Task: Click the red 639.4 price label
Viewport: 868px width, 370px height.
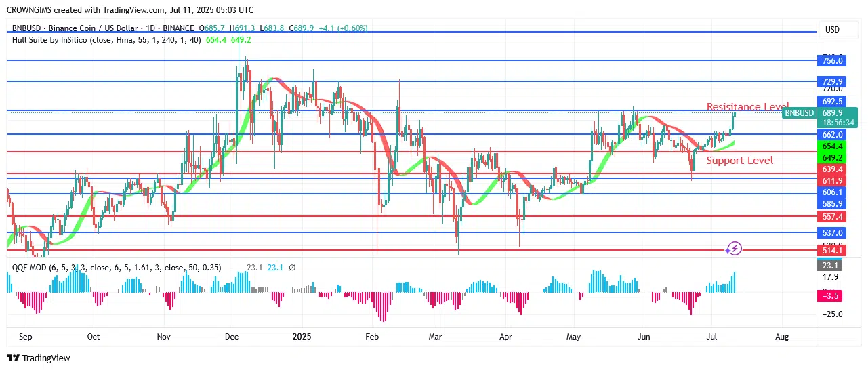Action: pos(831,169)
